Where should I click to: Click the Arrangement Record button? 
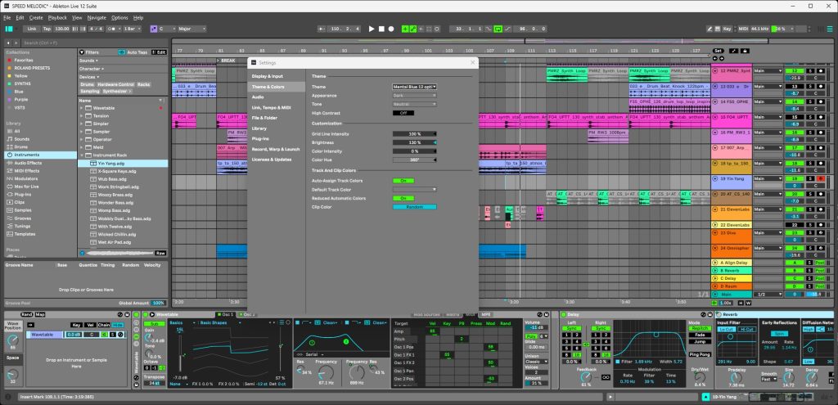pyautogui.click(x=392, y=29)
